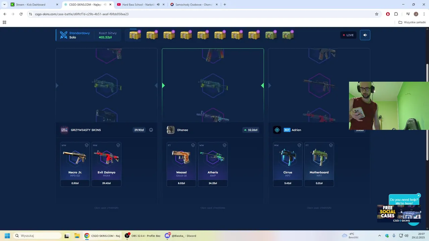The width and height of the screenshot is (429, 241).
Task: Open the shield icon on Motherboard card
Action: click(x=331, y=145)
